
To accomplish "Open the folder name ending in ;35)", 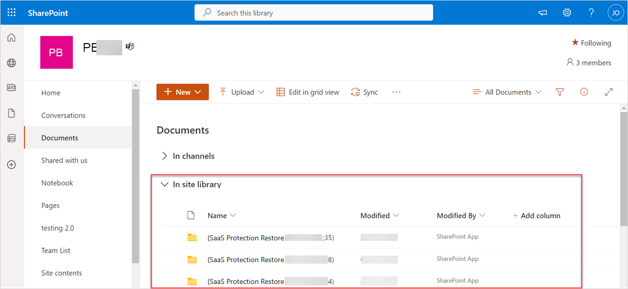I will [x=271, y=237].
